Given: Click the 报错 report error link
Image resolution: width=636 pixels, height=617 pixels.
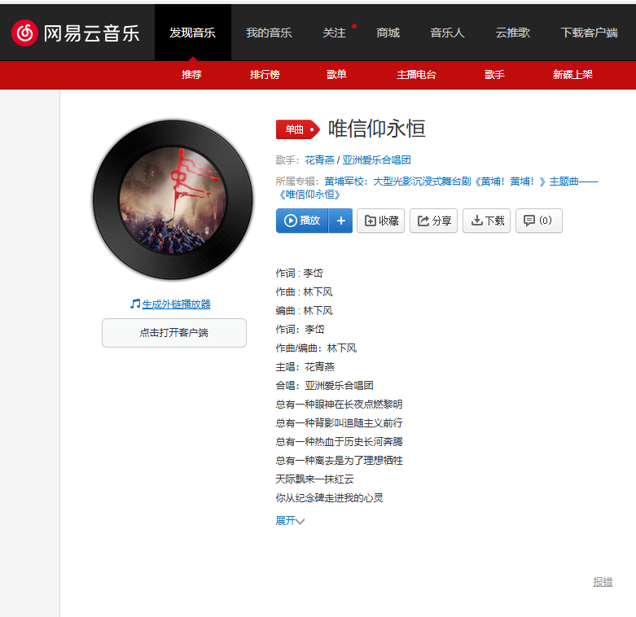Looking at the screenshot, I should [603, 582].
